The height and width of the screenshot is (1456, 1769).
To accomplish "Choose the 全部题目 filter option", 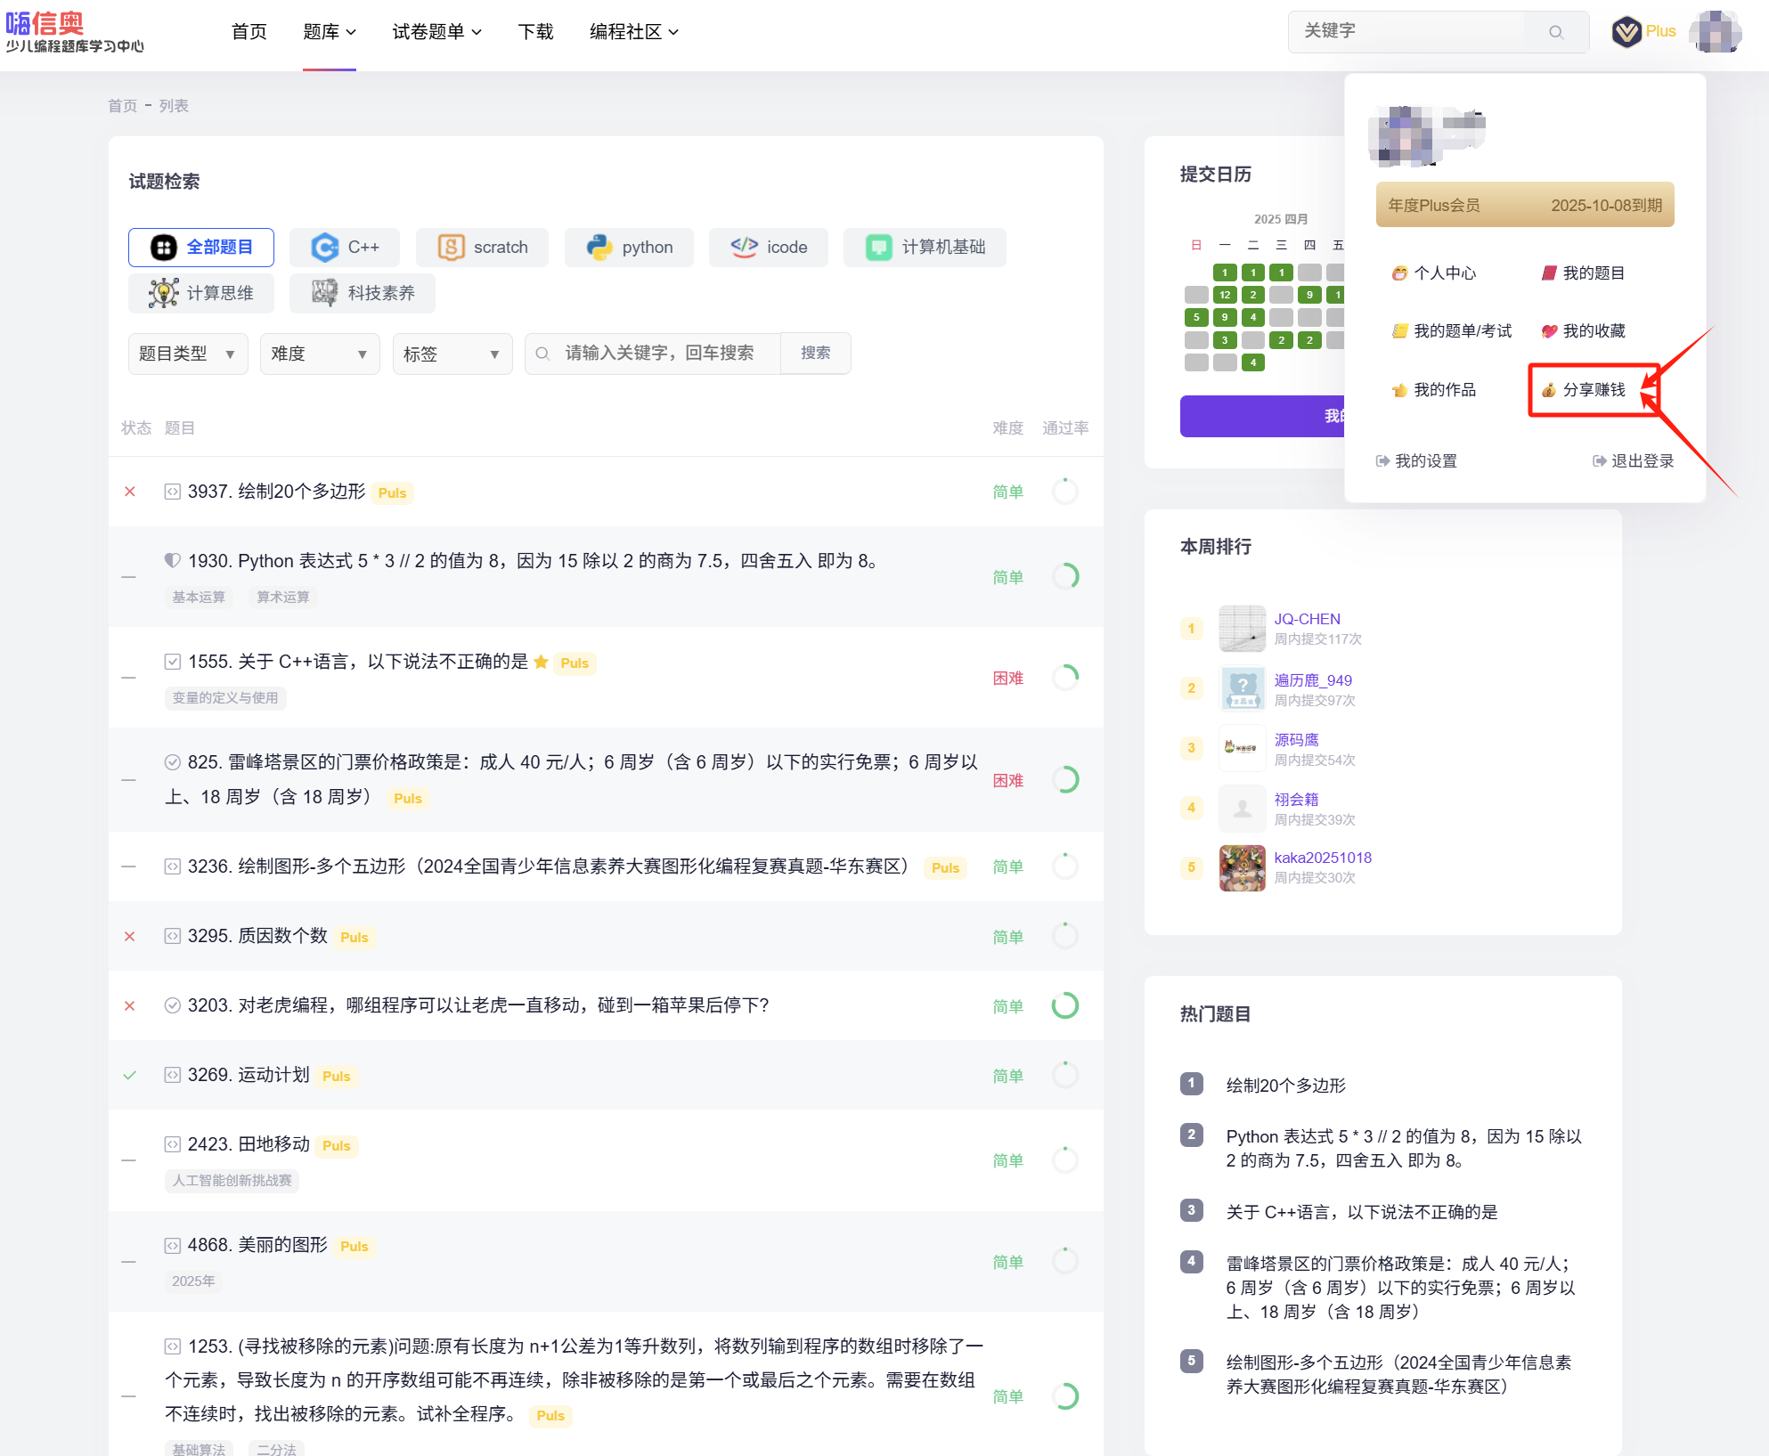I will click(201, 248).
